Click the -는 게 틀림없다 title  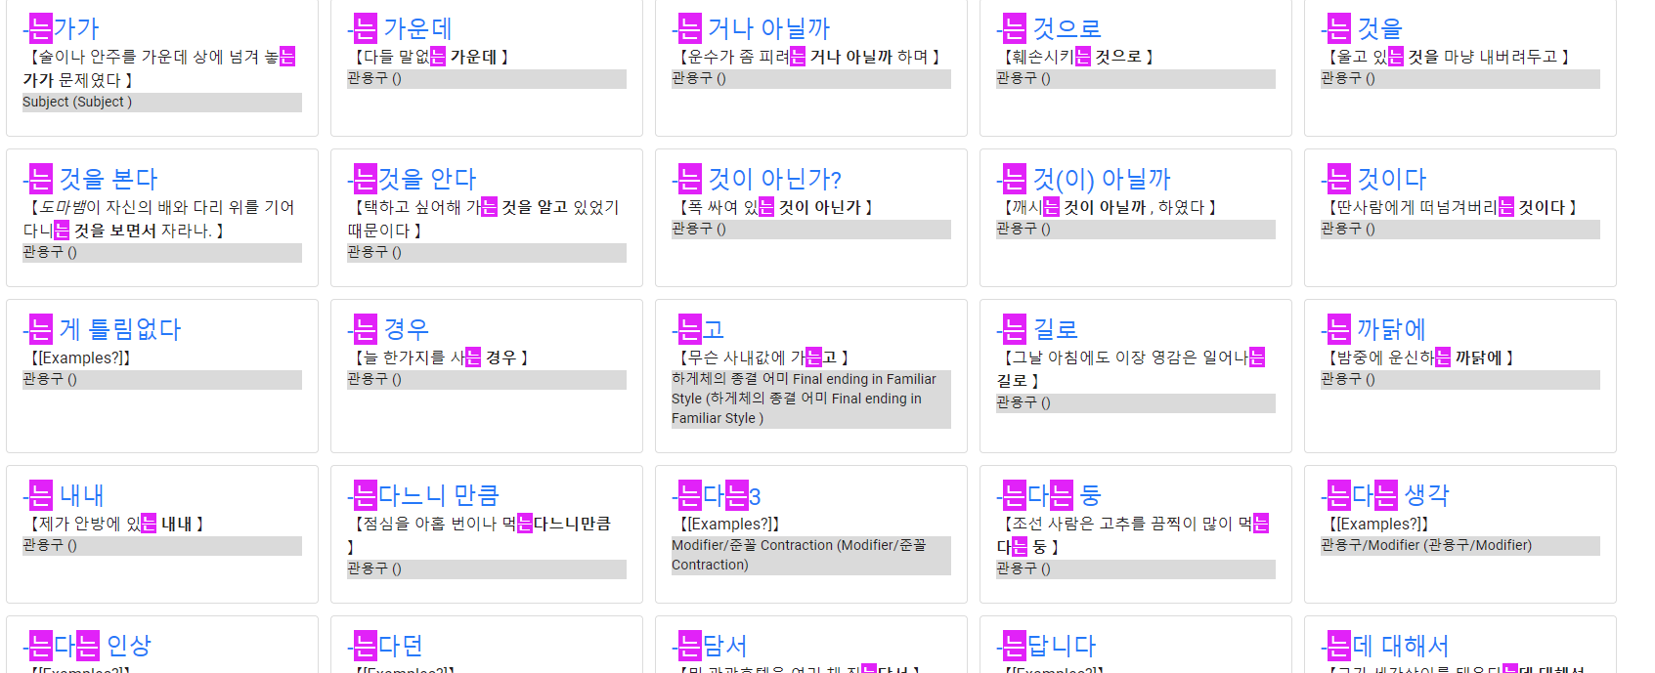(x=102, y=329)
